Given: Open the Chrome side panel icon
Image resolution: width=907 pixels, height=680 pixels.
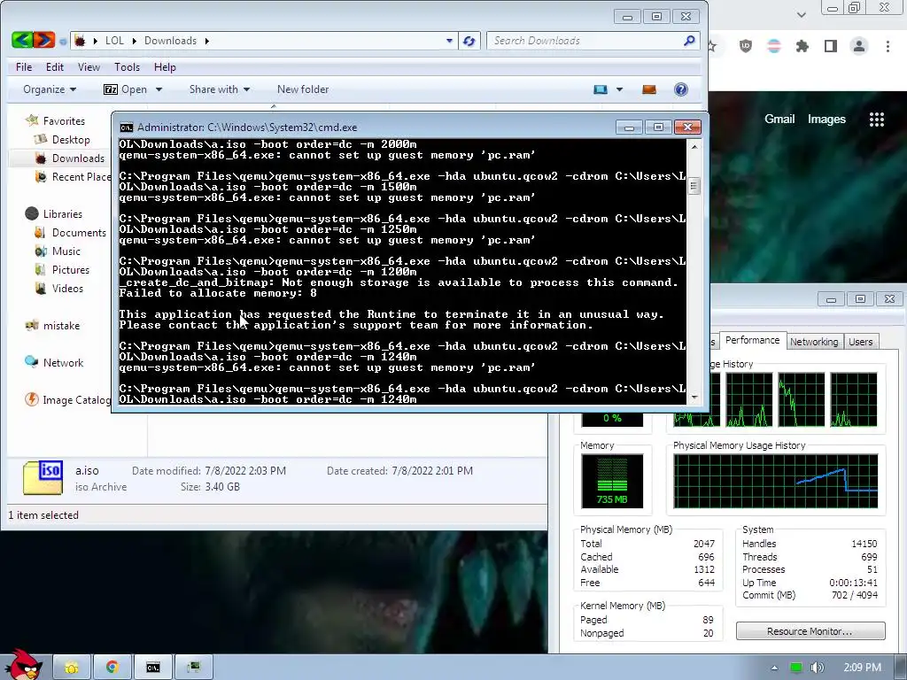Looking at the screenshot, I should (x=831, y=46).
